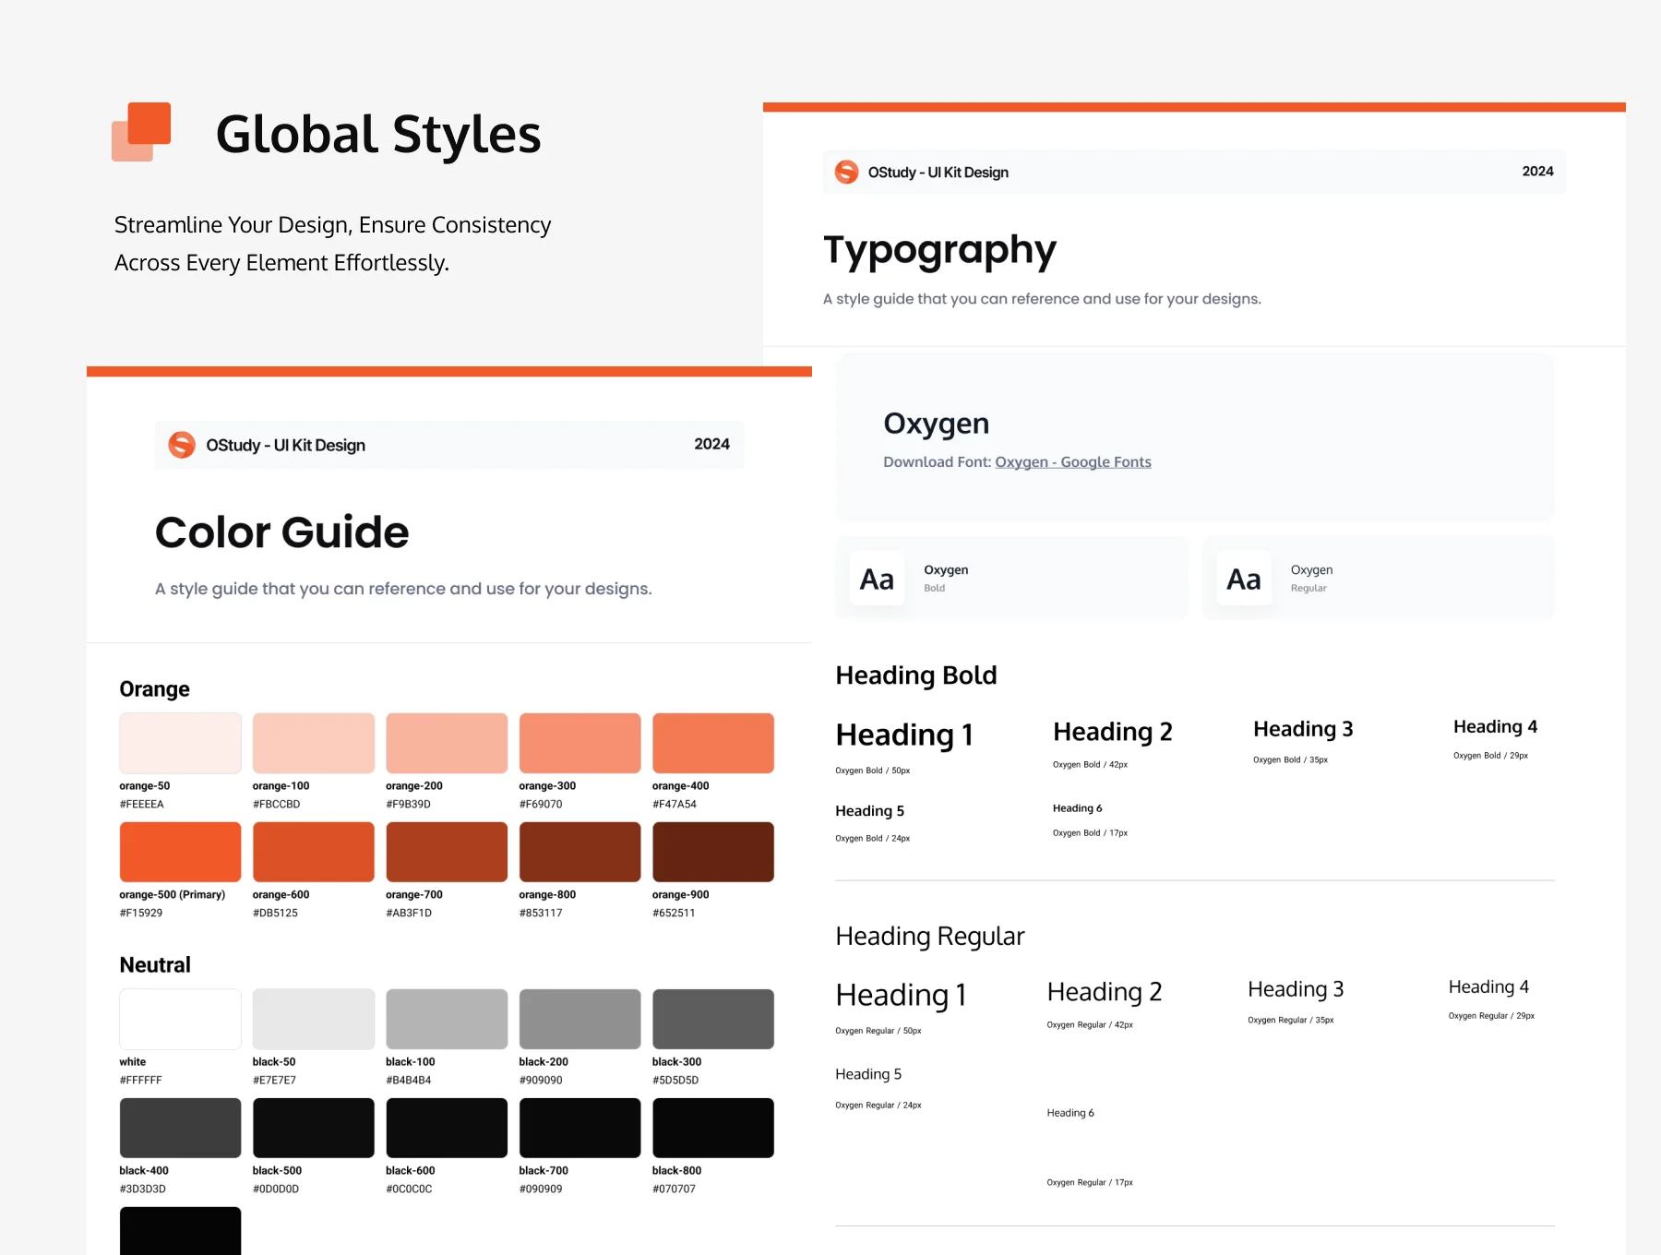Click the Global Styles title

tap(378, 135)
